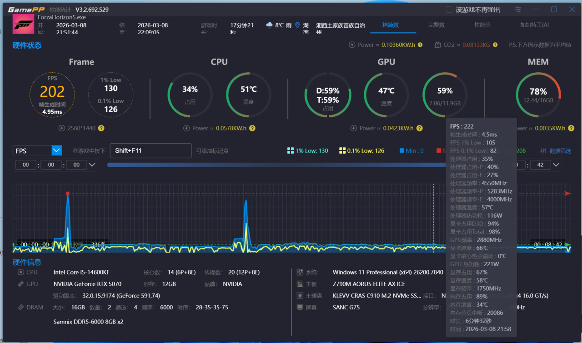
Task: Click the FPS 202 gauge
Action: point(52,94)
